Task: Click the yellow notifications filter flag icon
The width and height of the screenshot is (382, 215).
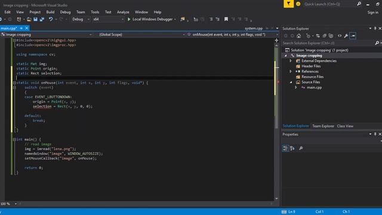Action: coord(288,4)
